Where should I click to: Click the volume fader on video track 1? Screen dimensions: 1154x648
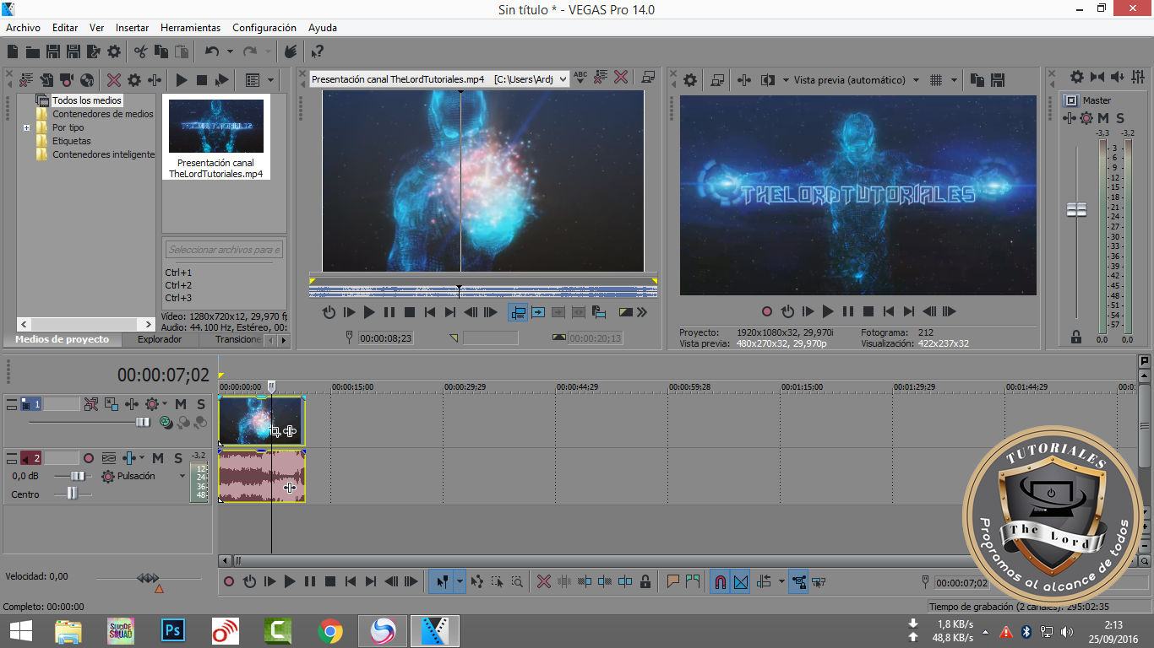point(143,422)
